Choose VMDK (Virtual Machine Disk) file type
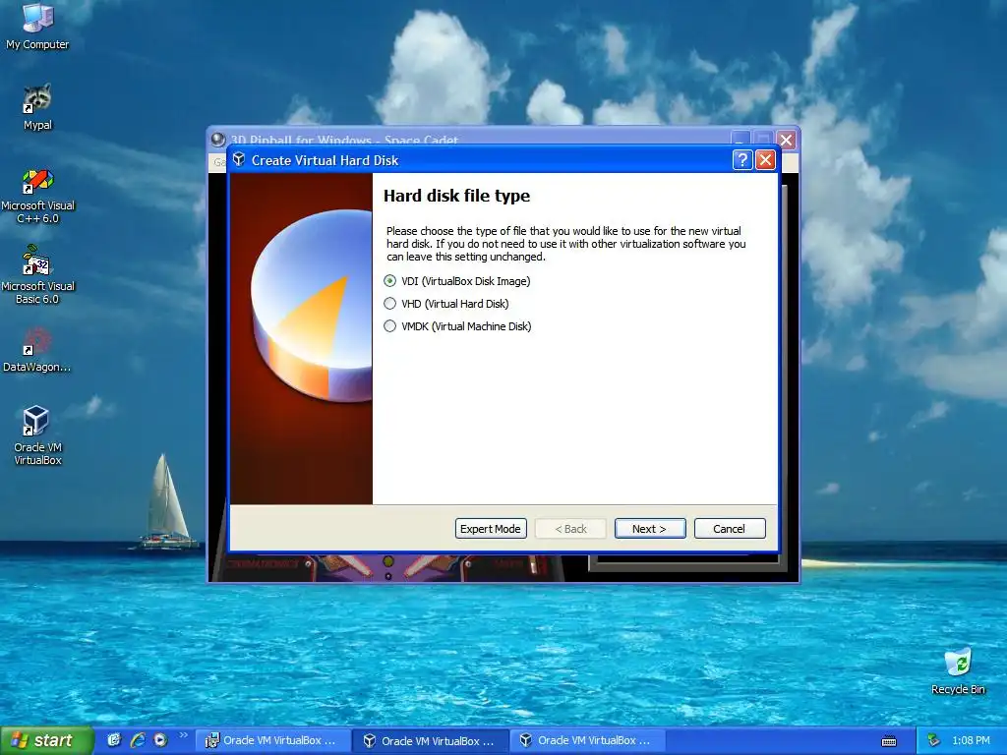 (x=457, y=326)
